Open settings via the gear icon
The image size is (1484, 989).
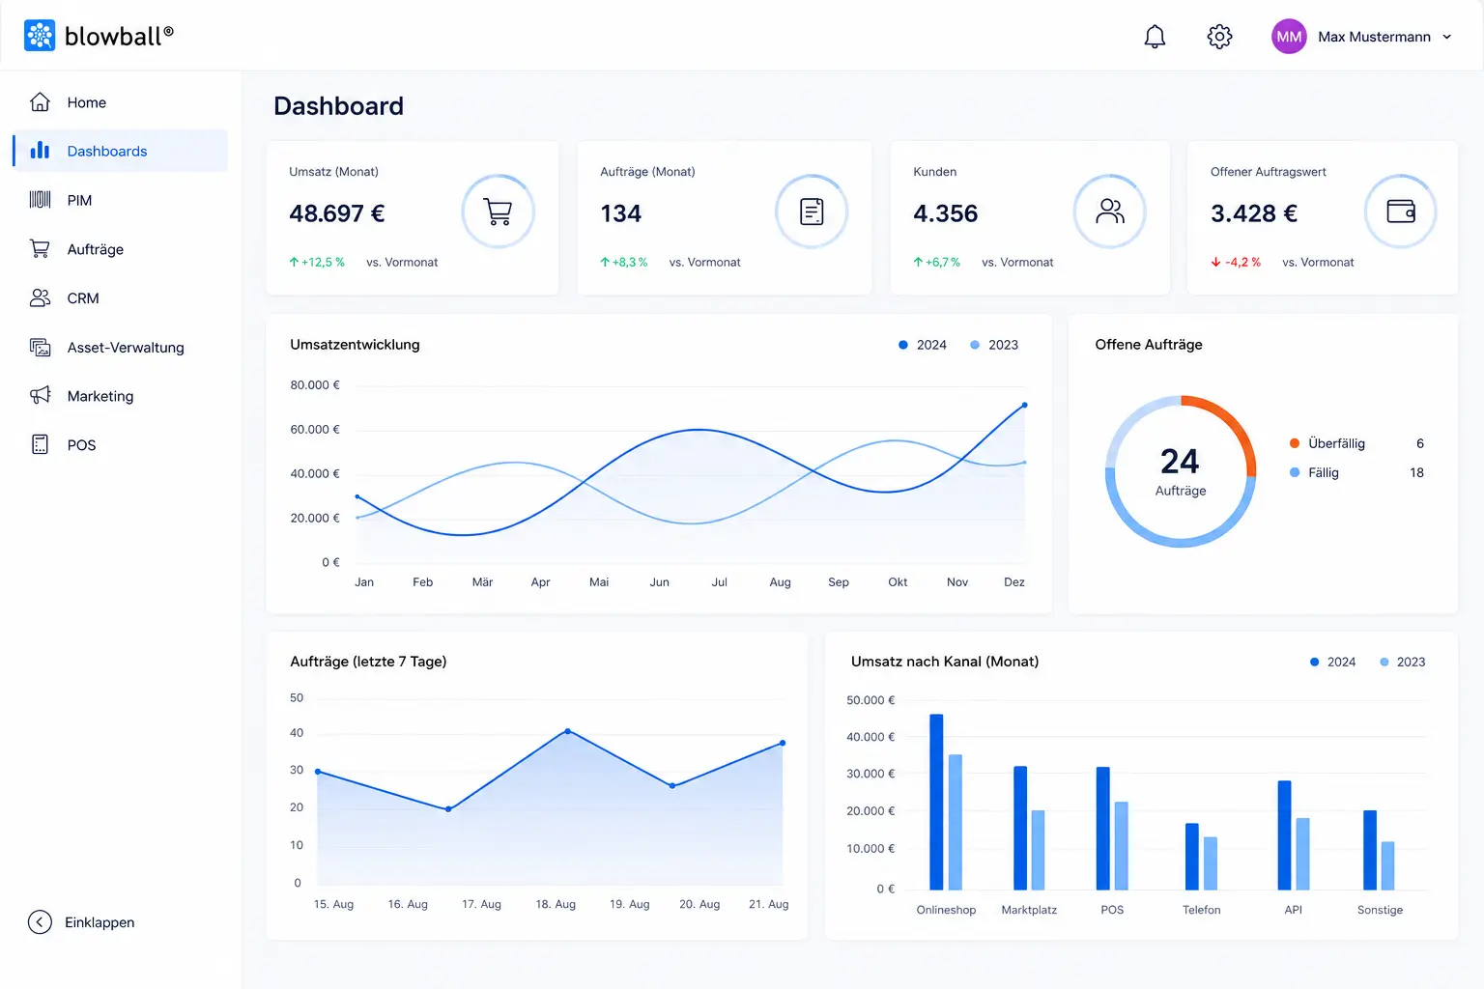pyautogui.click(x=1219, y=37)
